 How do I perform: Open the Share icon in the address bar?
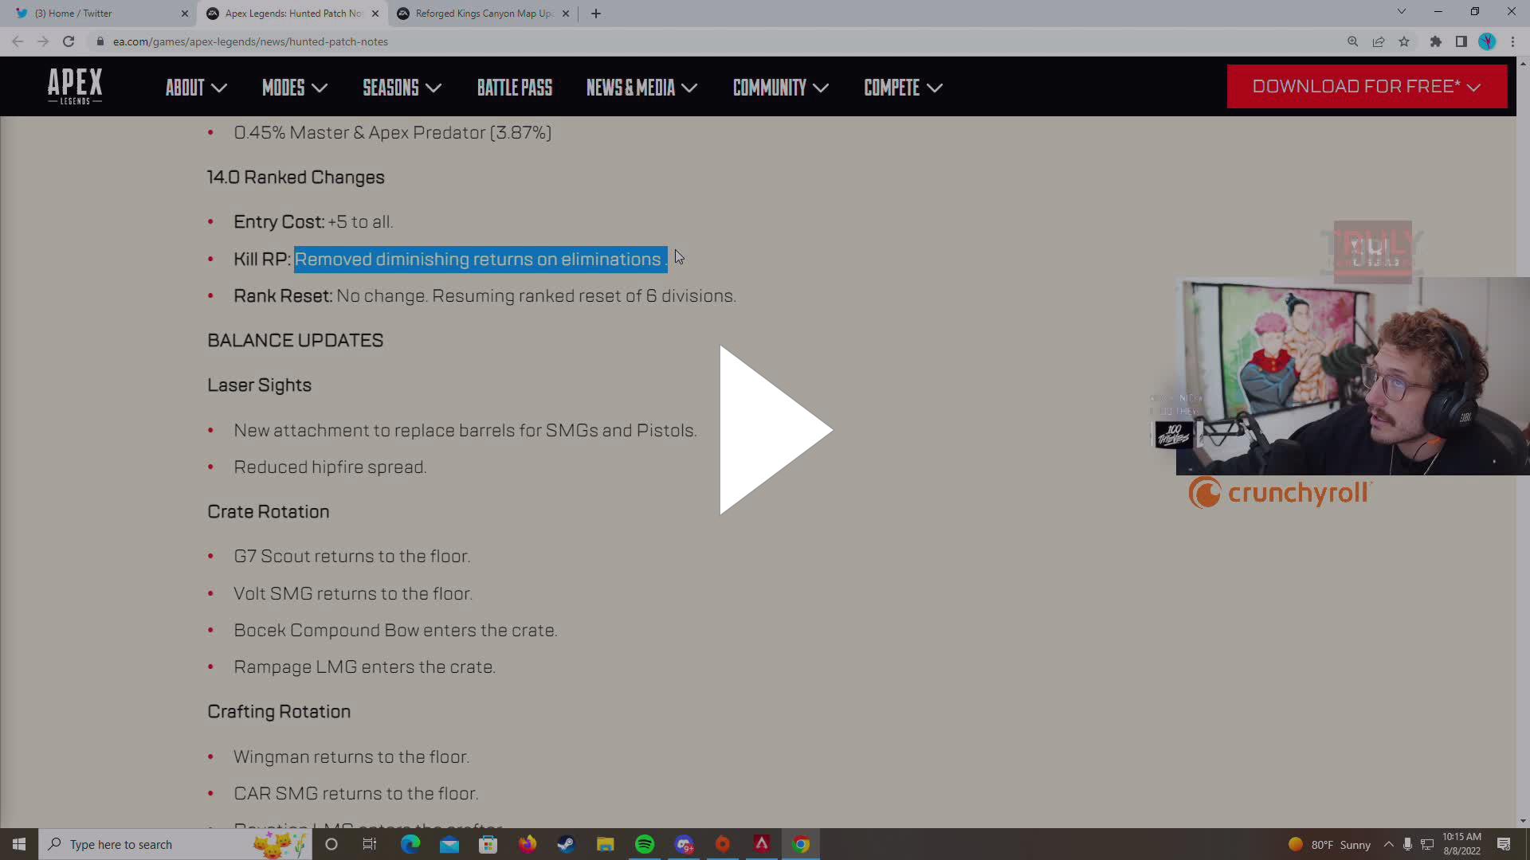(x=1379, y=41)
